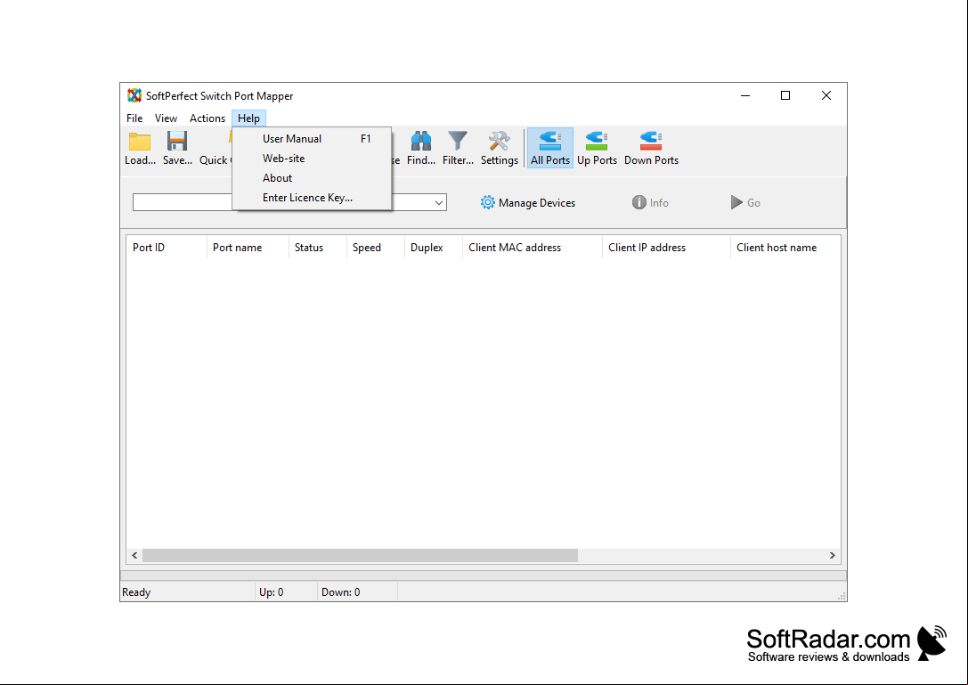Image resolution: width=968 pixels, height=685 pixels.
Task: Choose User Manual from Help menu
Action: (x=312, y=139)
